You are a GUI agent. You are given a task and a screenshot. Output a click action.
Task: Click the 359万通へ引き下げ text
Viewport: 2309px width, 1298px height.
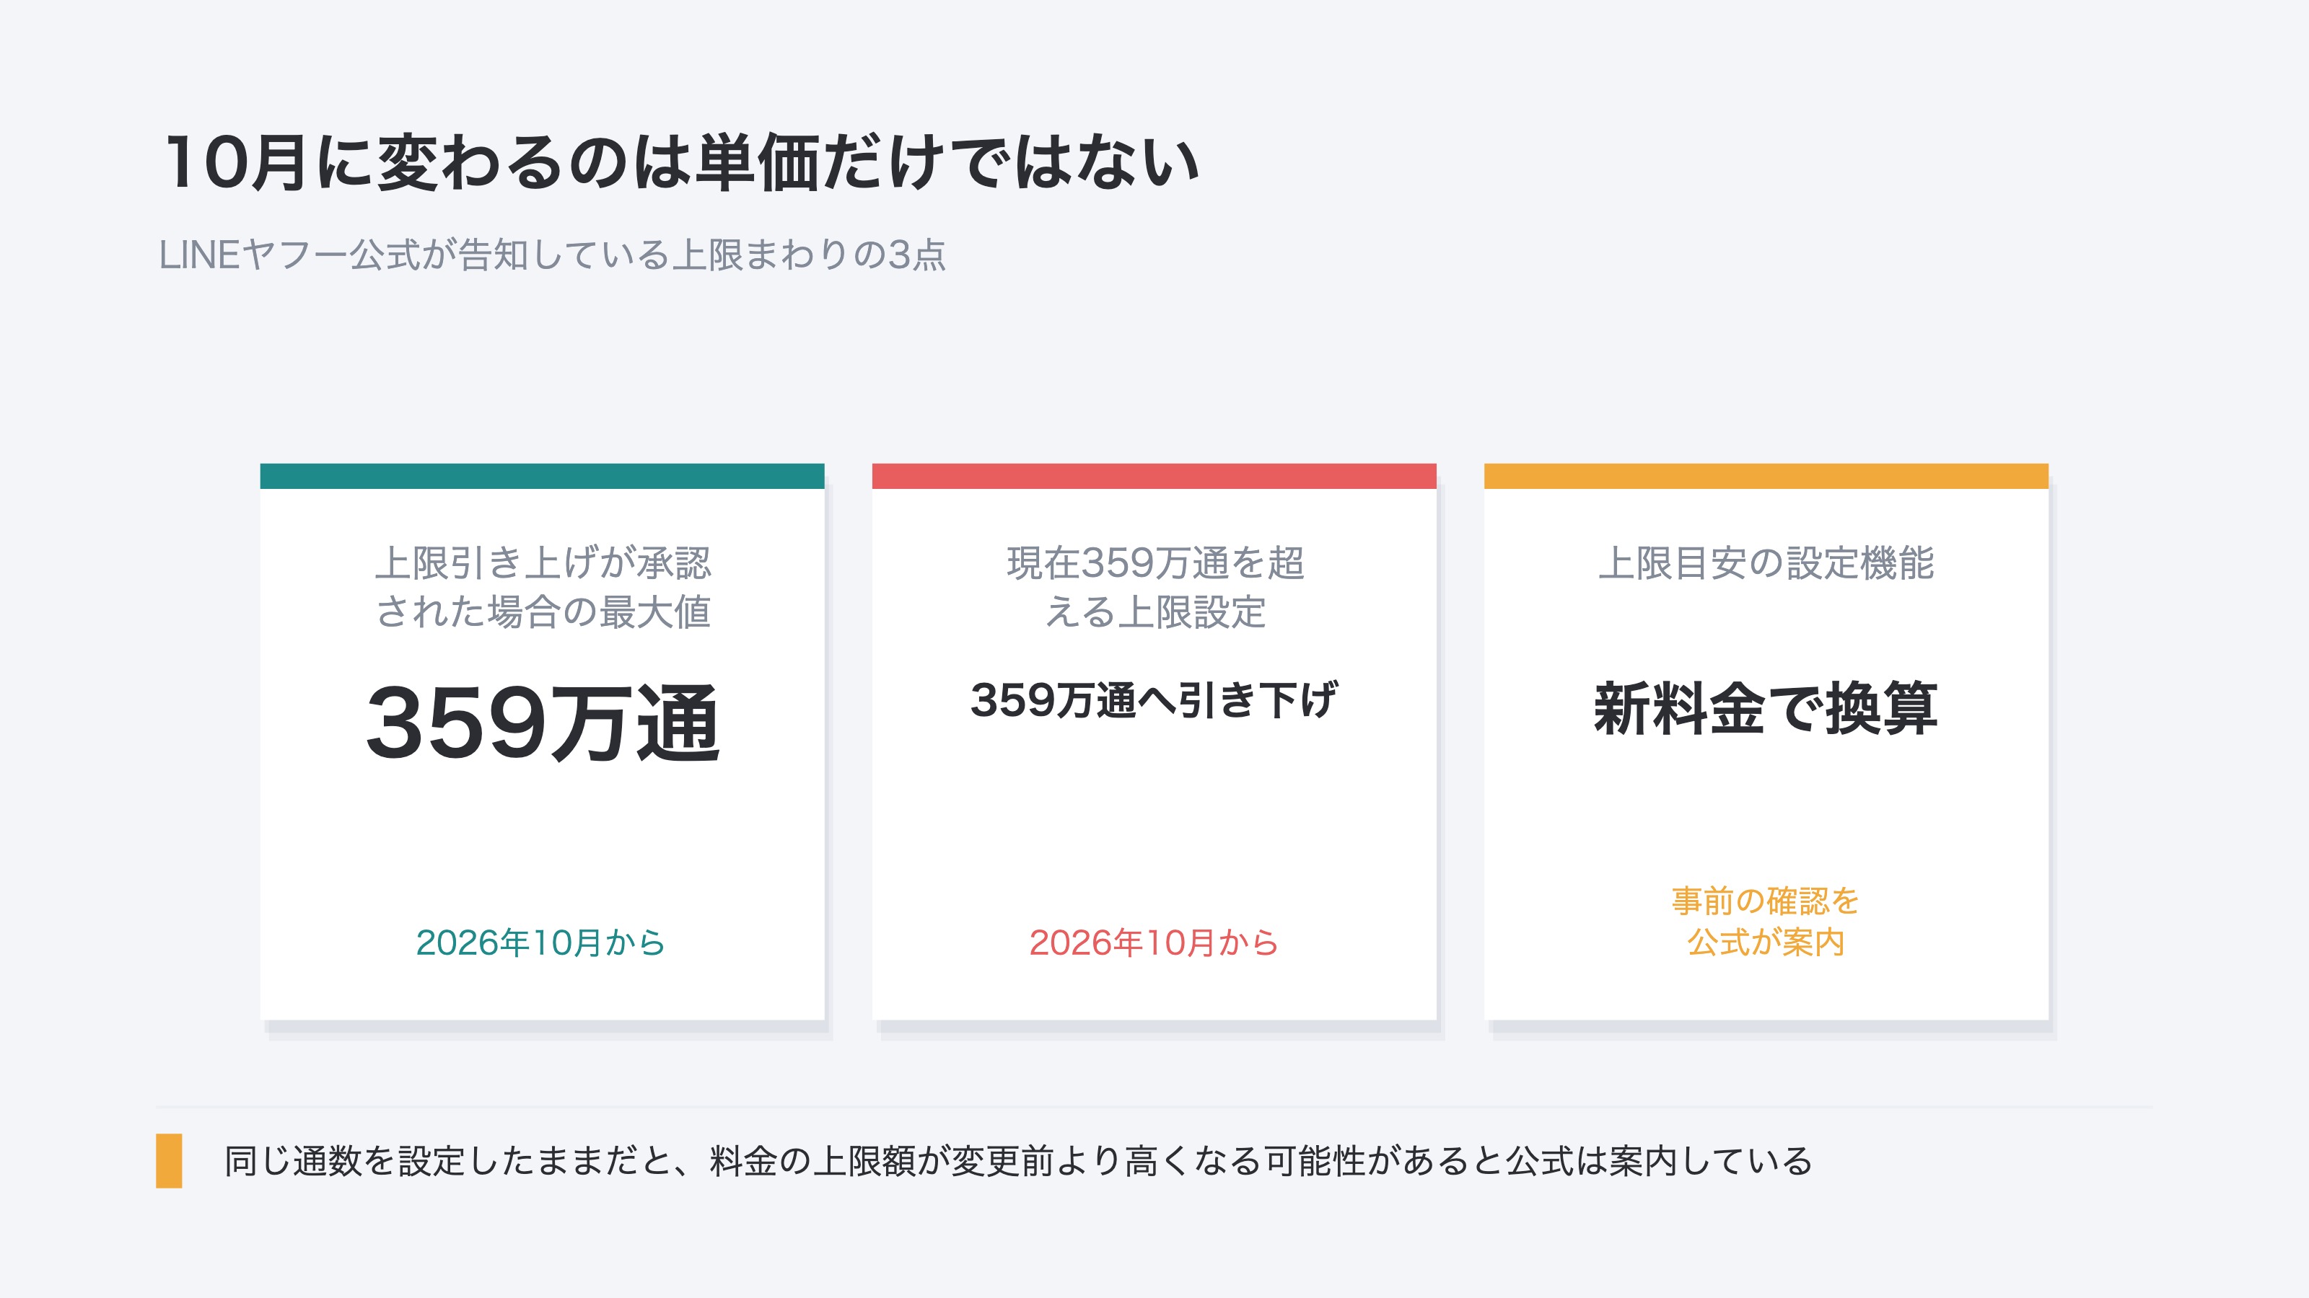(1154, 699)
